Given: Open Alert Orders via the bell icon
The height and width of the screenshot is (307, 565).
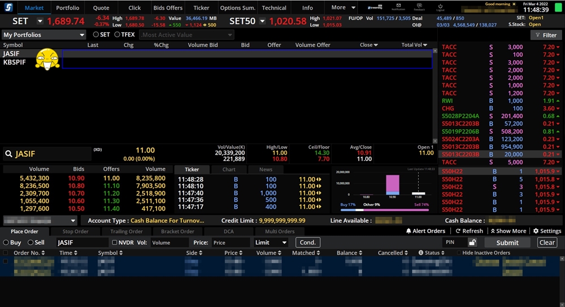Looking at the screenshot, I should pyautogui.click(x=408, y=231).
